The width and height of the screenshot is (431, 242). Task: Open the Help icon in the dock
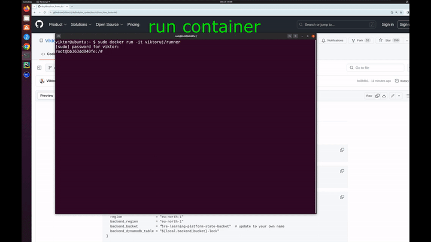[x=26, y=37]
